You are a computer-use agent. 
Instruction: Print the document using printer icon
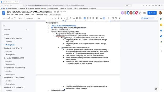(x=9, y=18)
